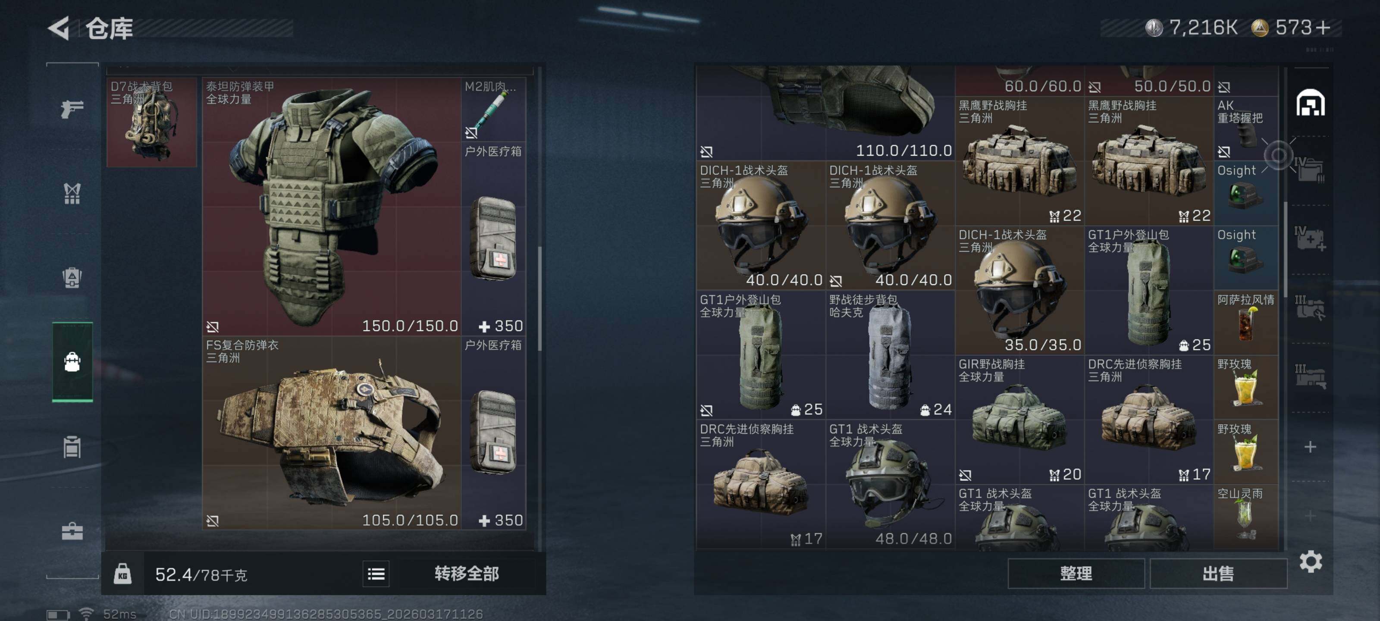
Task: Select the pistol weapons category icon
Action: 72,109
